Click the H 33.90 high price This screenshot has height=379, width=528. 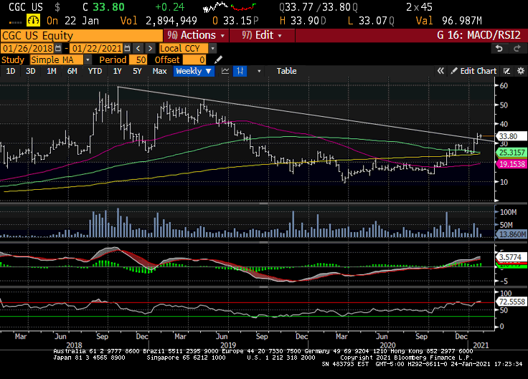coord(303,21)
